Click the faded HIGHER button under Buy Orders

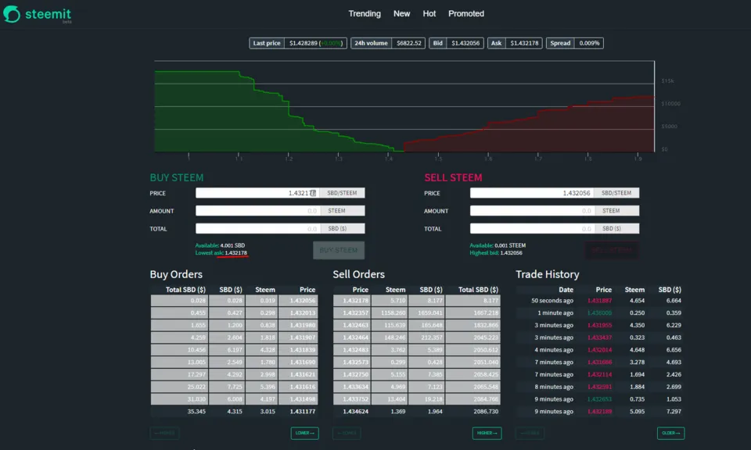[164, 434]
